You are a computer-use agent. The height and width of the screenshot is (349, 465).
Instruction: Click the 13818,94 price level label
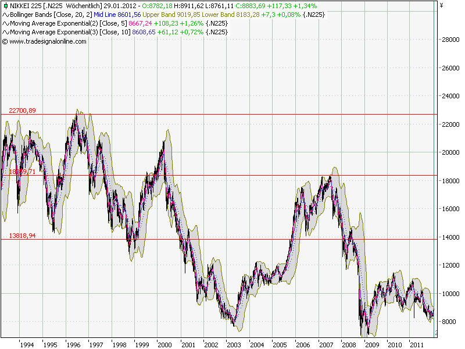(x=24, y=236)
